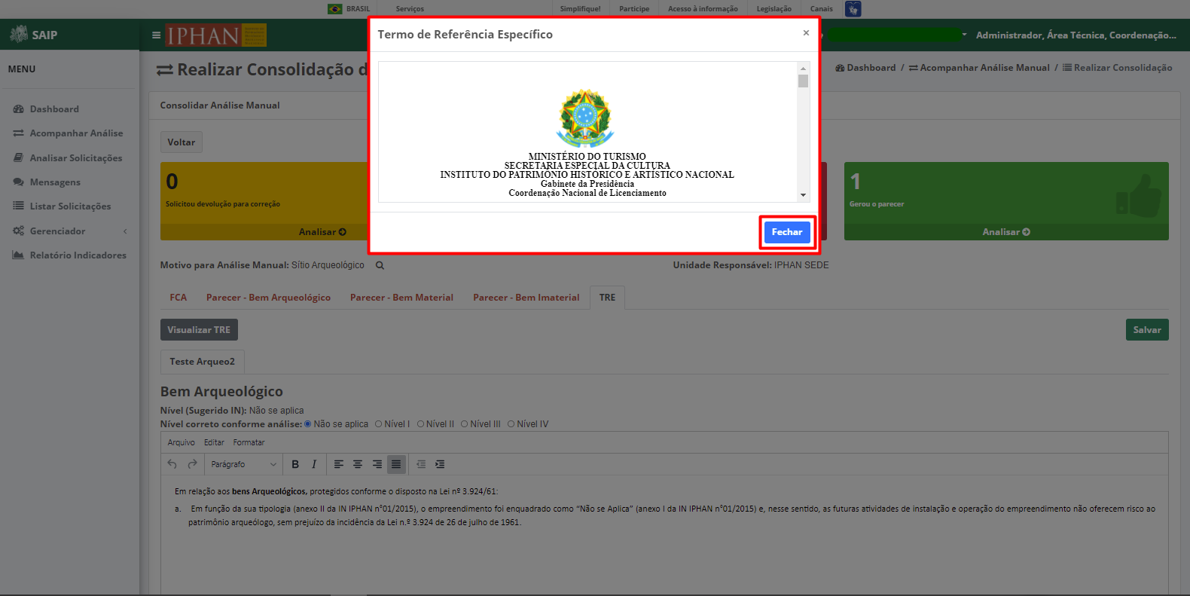Switch to the Parecer - Bem Material tab
The width and height of the screenshot is (1190, 596).
pyautogui.click(x=401, y=298)
